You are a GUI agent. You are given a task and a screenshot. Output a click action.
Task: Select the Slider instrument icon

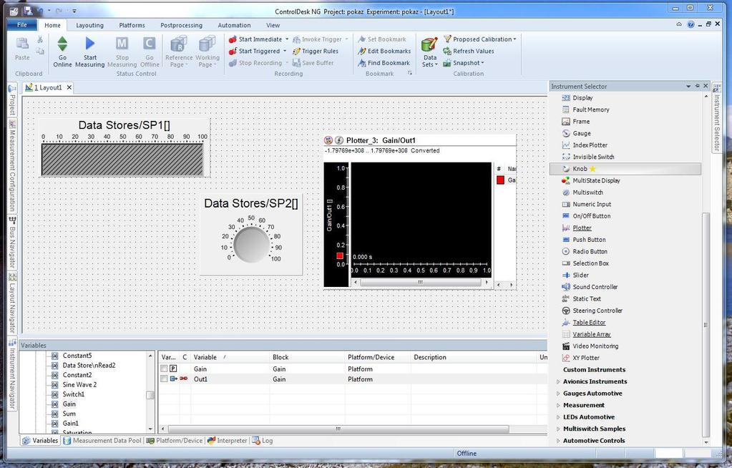click(566, 275)
